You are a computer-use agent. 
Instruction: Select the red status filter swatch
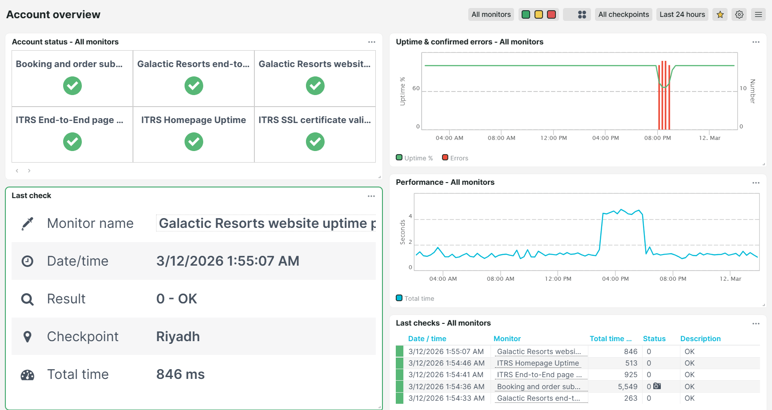tap(551, 14)
